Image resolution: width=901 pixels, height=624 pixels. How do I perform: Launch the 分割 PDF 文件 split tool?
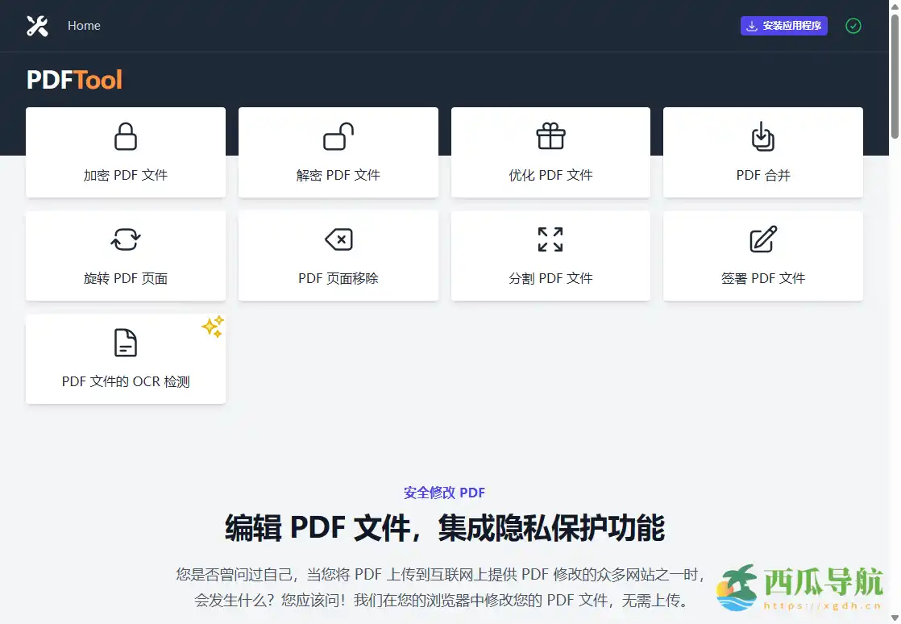(550, 256)
